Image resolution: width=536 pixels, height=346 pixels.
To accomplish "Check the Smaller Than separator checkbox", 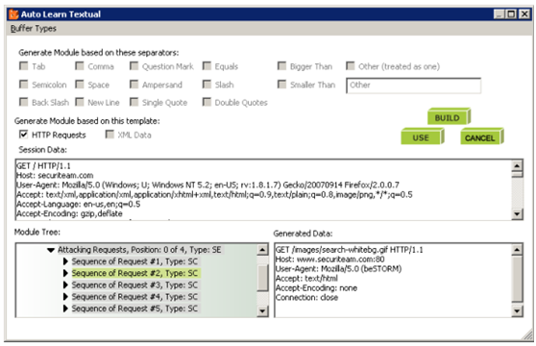I will tap(281, 85).
